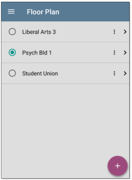
Task: Click the Student Union name label
Action: (x=40, y=73)
